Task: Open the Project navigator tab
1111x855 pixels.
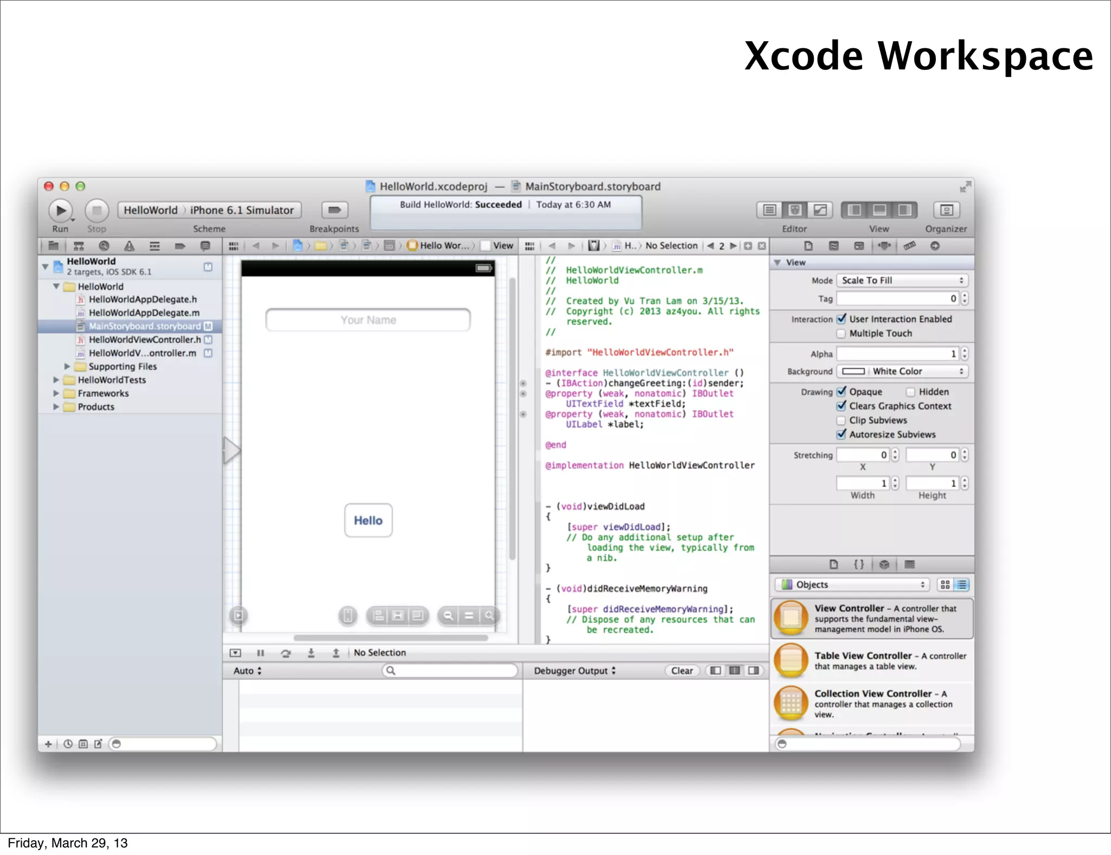Action: tap(53, 246)
